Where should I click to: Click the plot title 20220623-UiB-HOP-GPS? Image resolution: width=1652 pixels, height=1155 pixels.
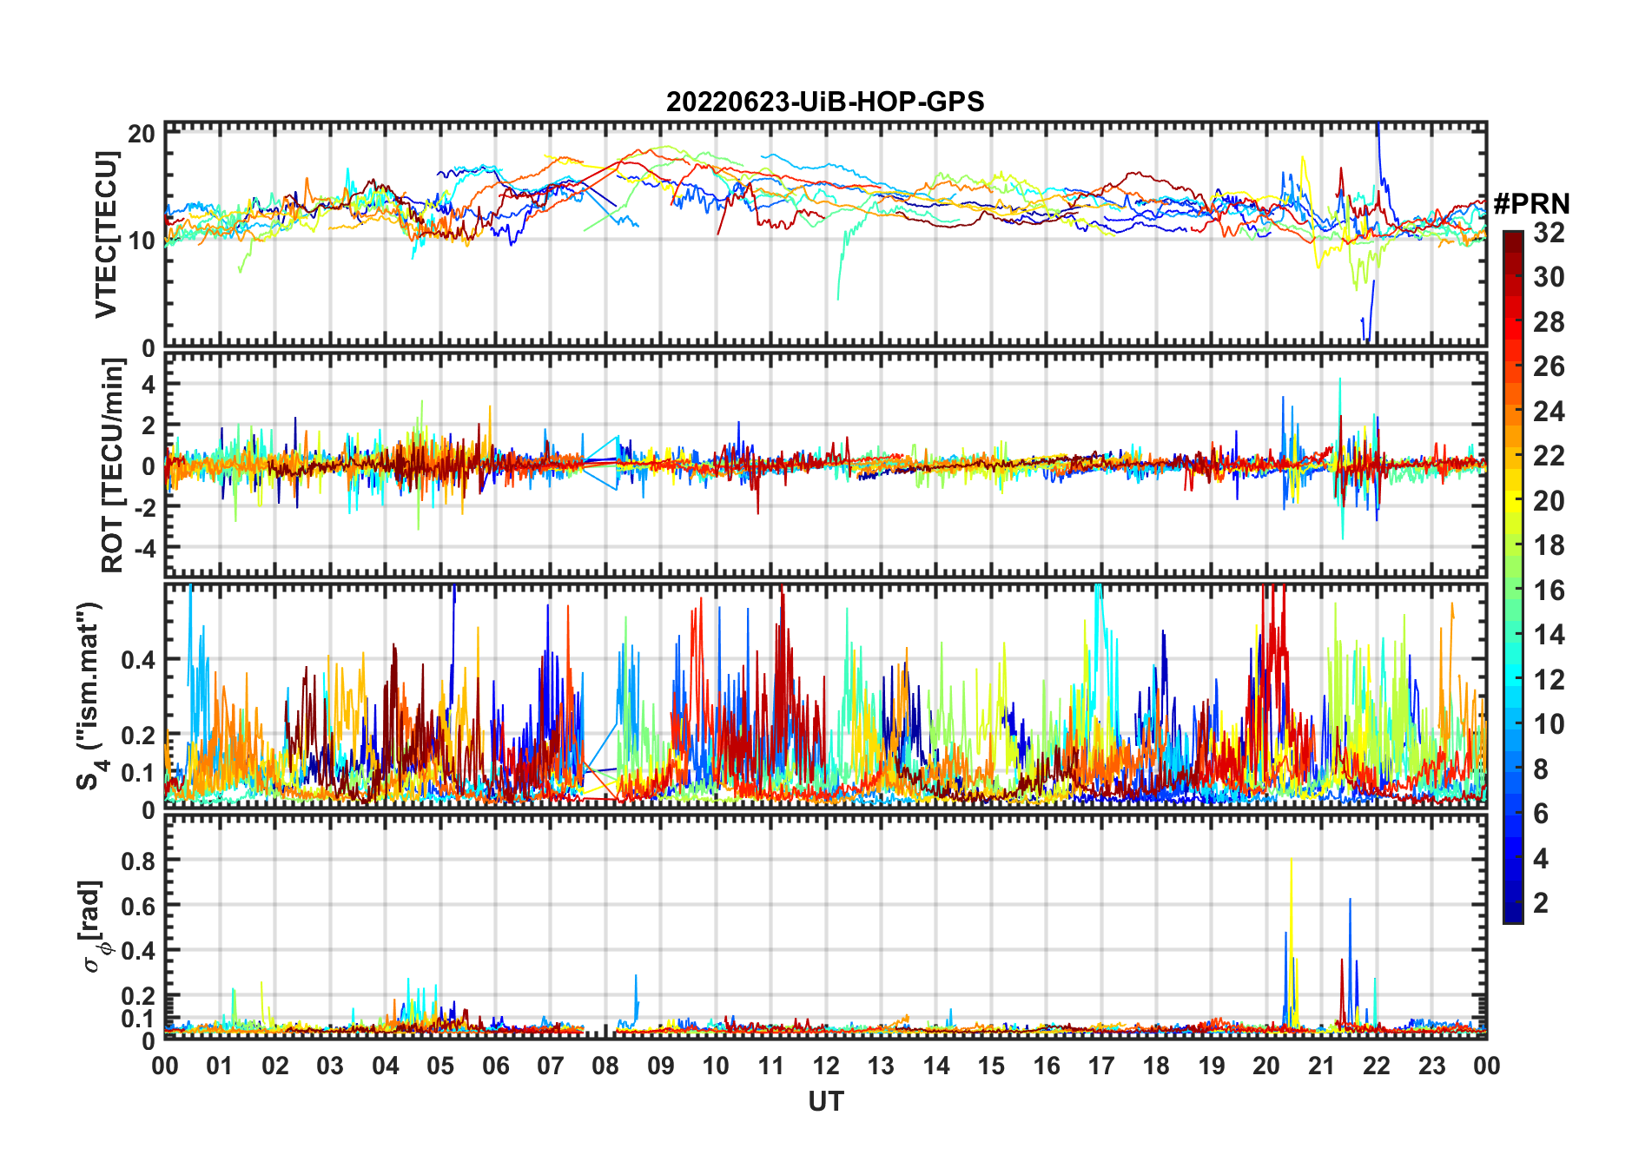point(825,102)
